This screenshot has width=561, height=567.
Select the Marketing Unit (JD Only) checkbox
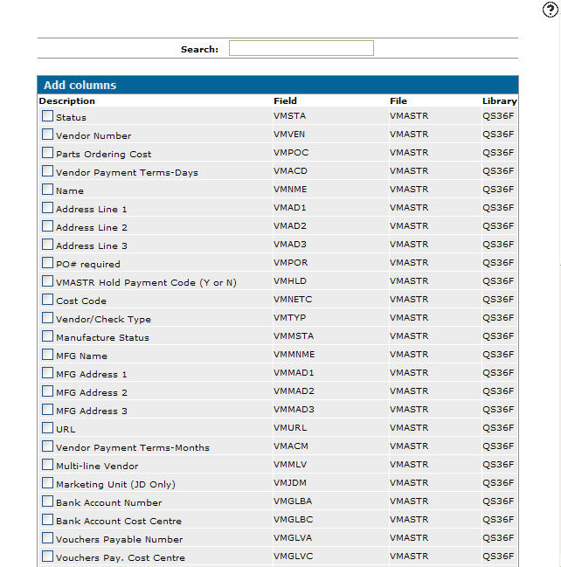pyautogui.click(x=47, y=483)
